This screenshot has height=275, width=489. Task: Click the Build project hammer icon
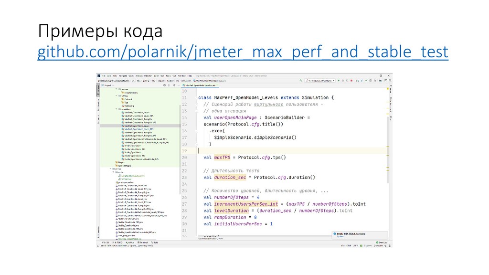[301, 80]
